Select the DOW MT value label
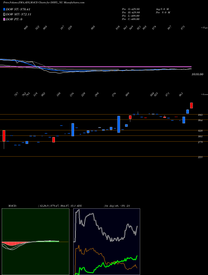The image size is (208, 275). click(19, 14)
